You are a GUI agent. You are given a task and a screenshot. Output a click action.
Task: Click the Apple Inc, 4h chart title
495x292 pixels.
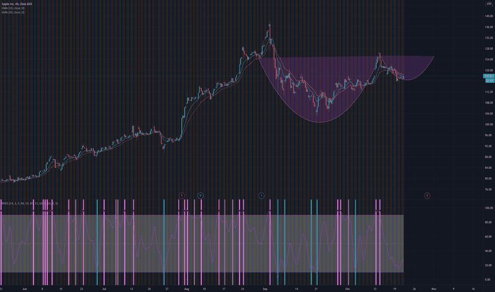tap(17, 4)
